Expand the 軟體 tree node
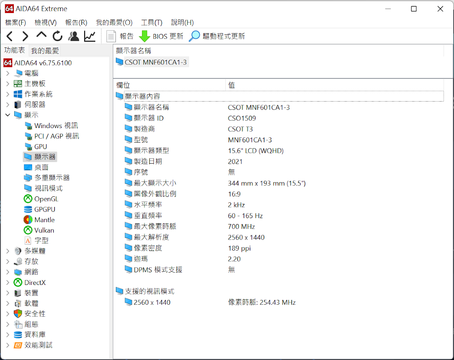This screenshot has height=360, width=454. point(8,303)
